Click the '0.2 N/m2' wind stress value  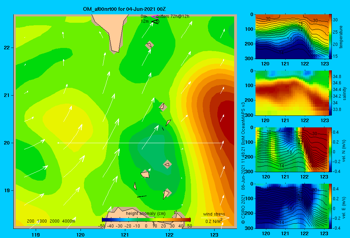click(x=214, y=221)
